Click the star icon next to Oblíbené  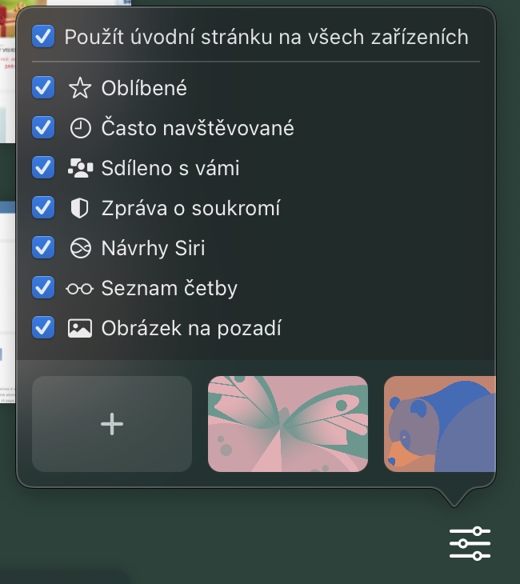tap(80, 88)
